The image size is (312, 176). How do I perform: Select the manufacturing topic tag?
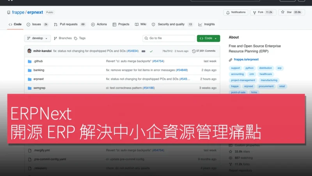(269, 80)
